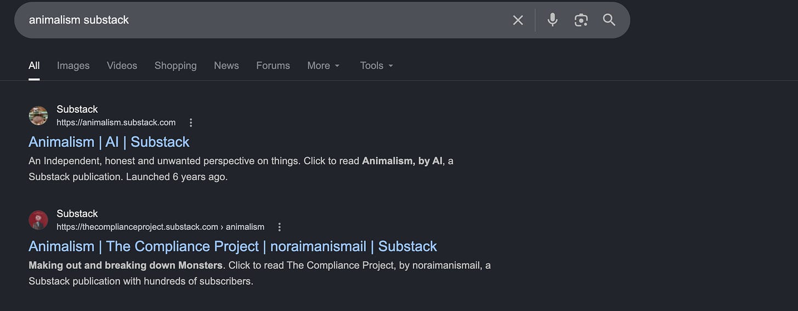Click the Animalism result favicon
798x311 pixels.
(x=38, y=116)
